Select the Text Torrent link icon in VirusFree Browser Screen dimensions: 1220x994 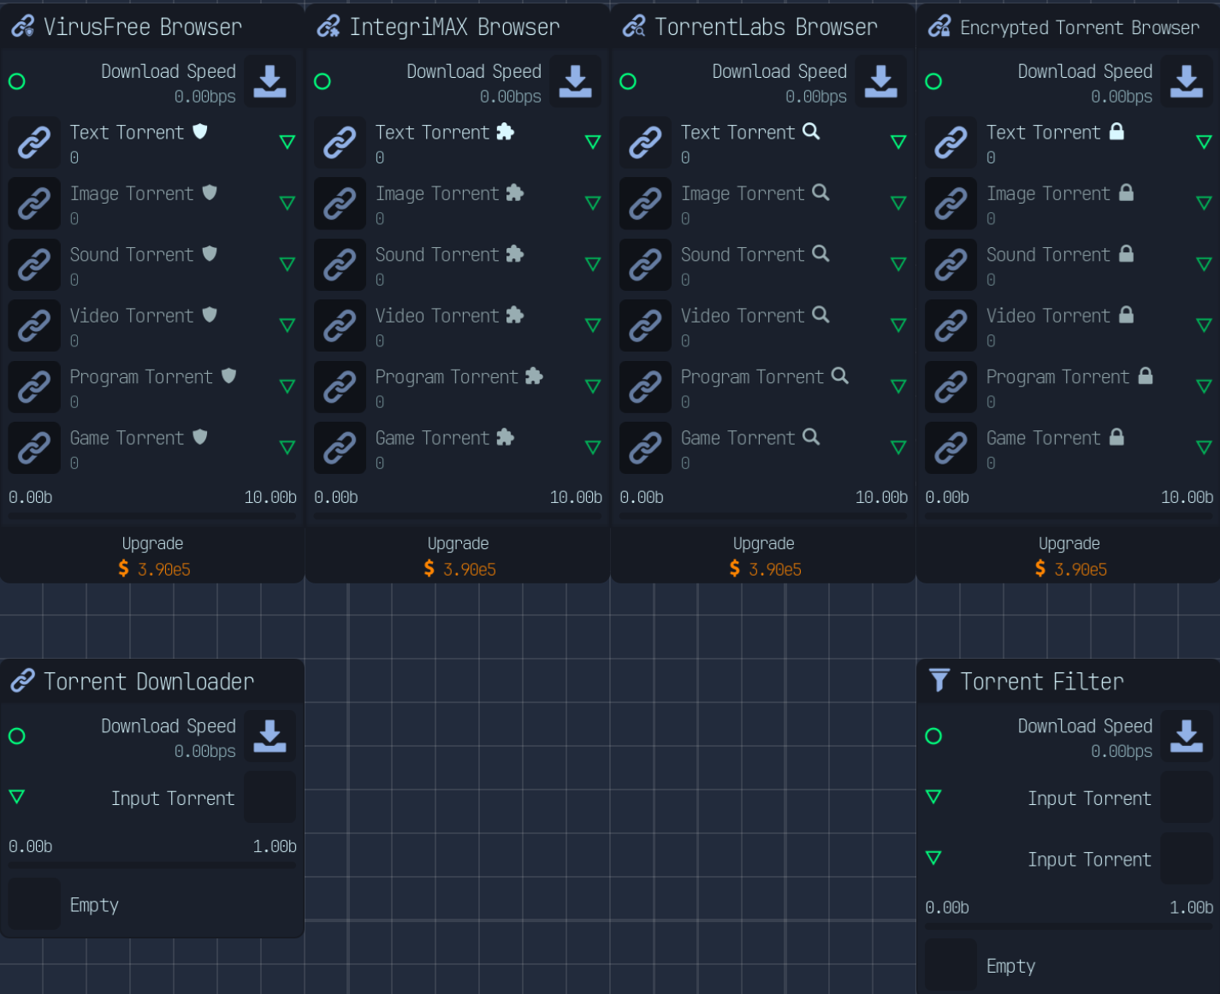tap(34, 143)
